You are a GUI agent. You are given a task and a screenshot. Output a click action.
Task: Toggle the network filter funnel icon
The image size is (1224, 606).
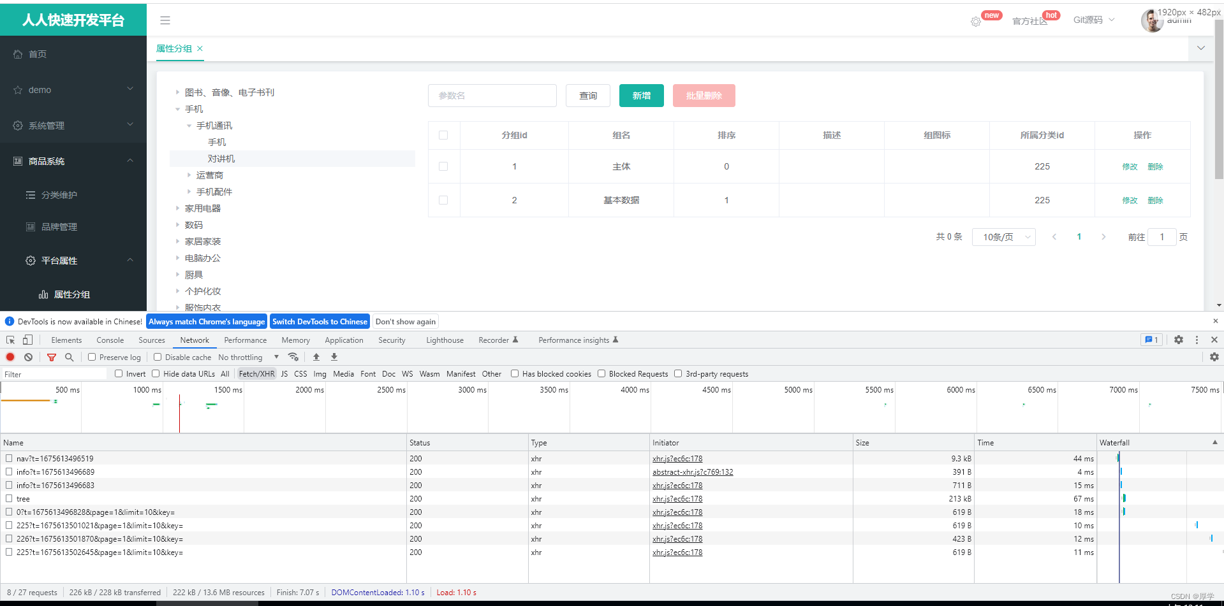click(x=52, y=357)
